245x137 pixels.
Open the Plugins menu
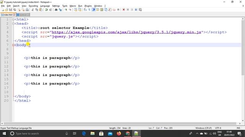[88, 6]
